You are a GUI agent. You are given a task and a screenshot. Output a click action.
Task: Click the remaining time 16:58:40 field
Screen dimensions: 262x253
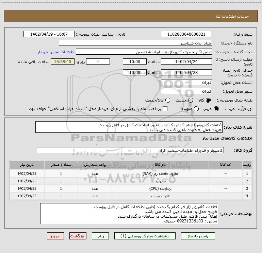(x=63, y=61)
